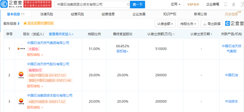
Task: Click the 有被执行 risk tag
Action: point(35,70)
